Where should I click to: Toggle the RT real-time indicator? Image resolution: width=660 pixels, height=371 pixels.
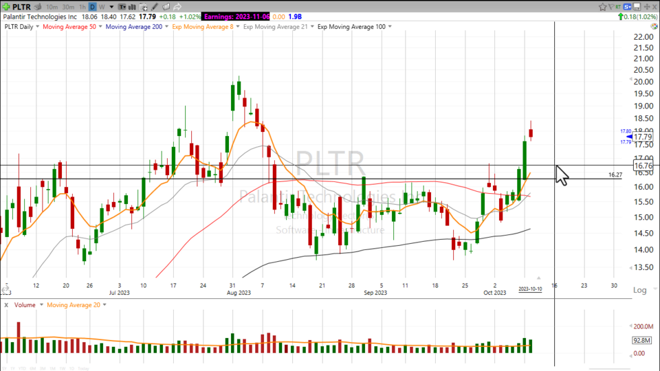[x=618, y=7]
